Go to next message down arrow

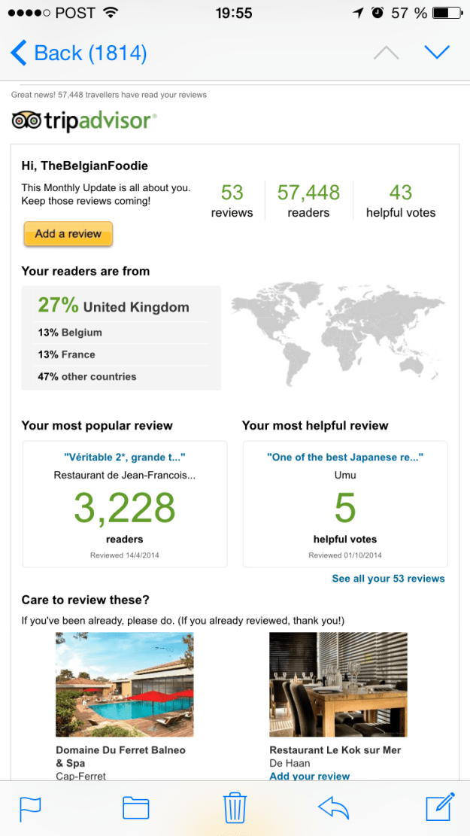click(436, 53)
